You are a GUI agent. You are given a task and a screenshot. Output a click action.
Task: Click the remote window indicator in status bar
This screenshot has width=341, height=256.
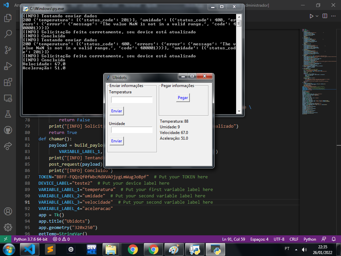point(6,239)
